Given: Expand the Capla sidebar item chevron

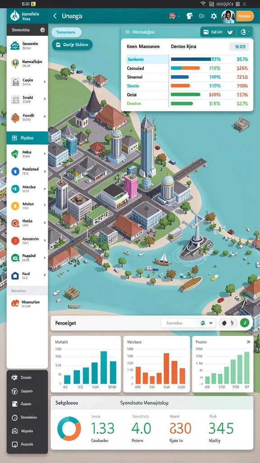Looking at the screenshot, I should tap(45, 81).
